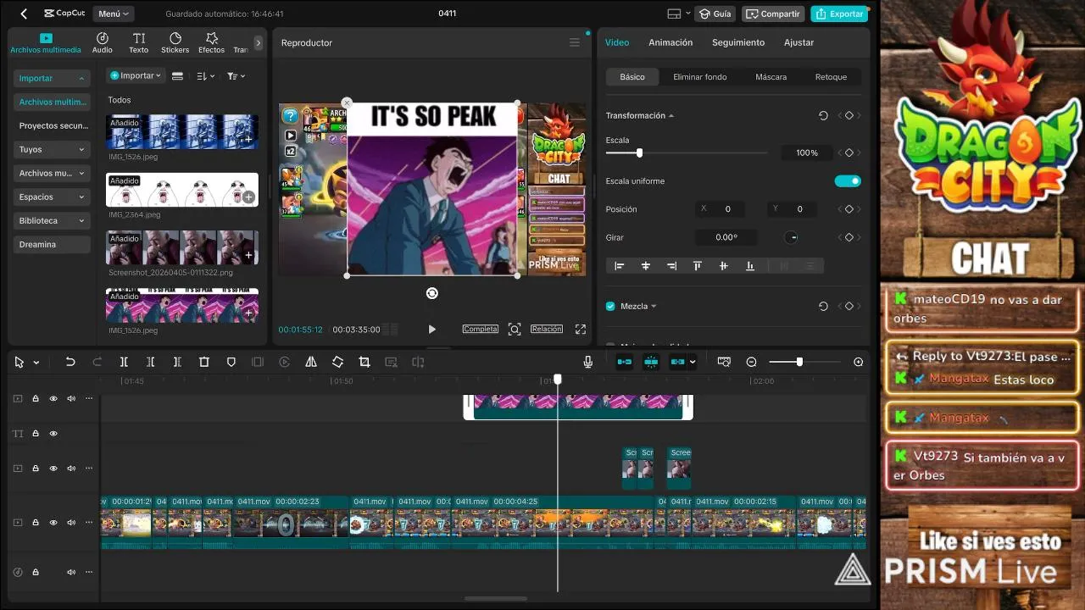Select the IMG_2364.jpeg thumbnail

[182, 190]
